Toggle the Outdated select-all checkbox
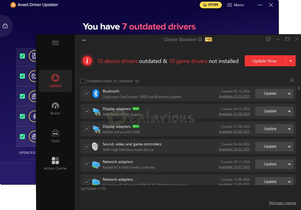The image size is (301, 210). (83, 81)
